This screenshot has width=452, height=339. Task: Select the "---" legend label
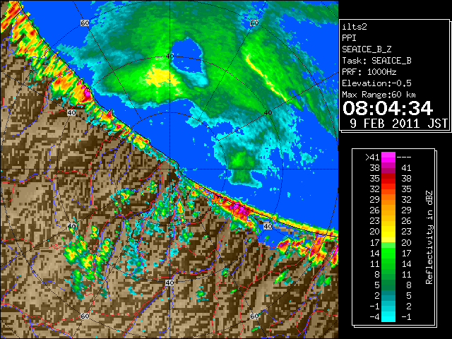coord(404,157)
